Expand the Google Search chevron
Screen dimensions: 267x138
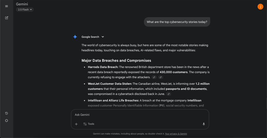[103, 37]
